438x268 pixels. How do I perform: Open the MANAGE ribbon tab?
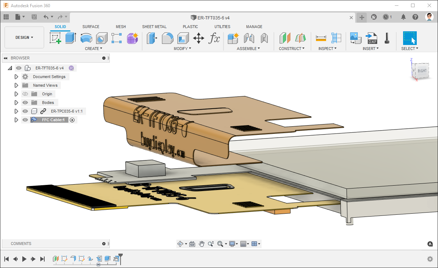click(254, 26)
